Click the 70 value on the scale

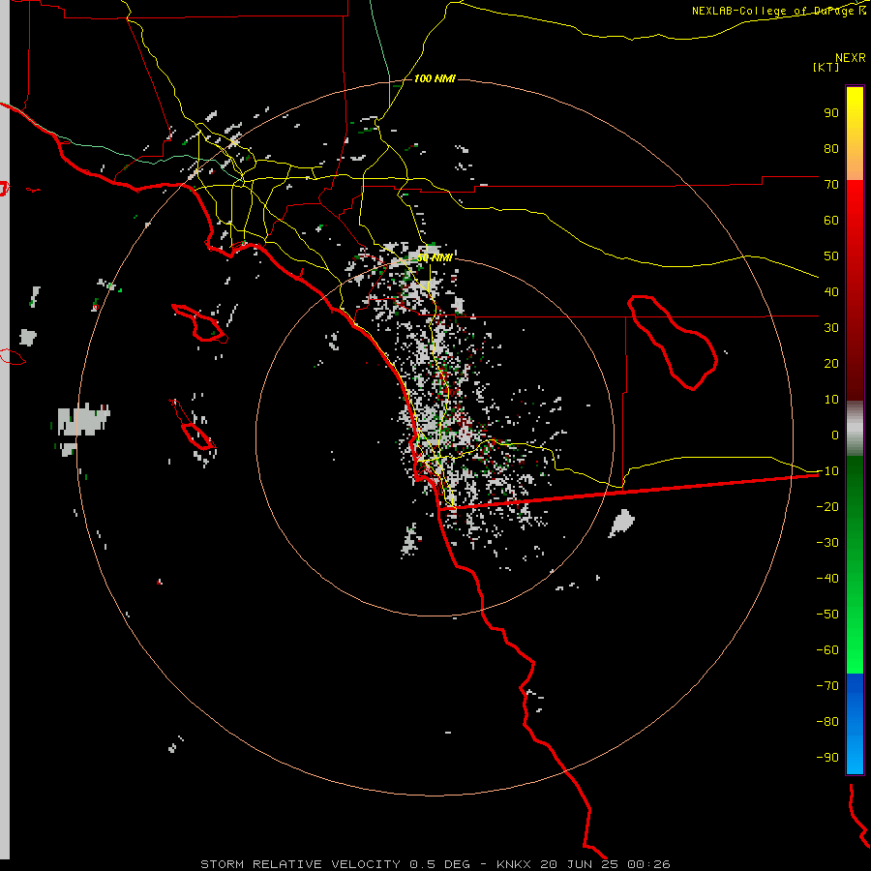831,185
